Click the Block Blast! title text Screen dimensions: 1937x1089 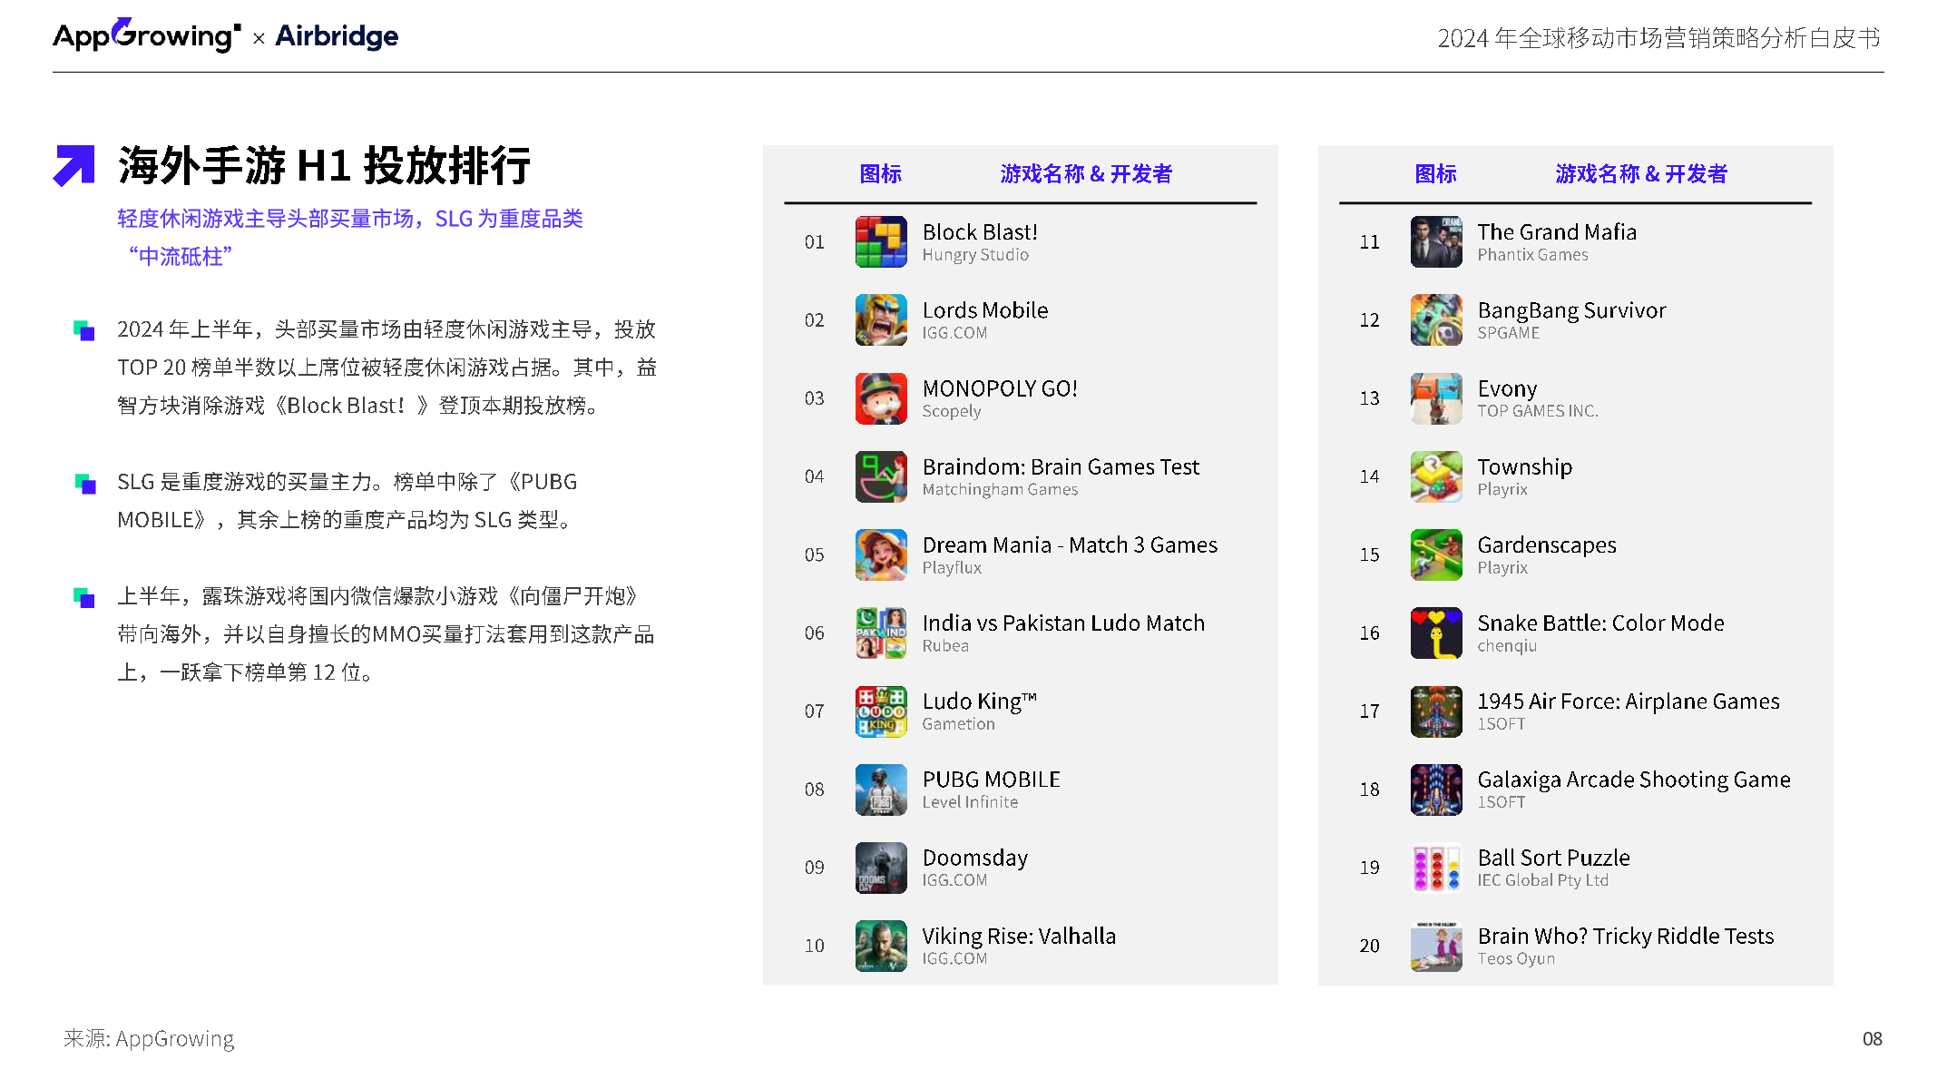pyautogui.click(x=980, y=232)
